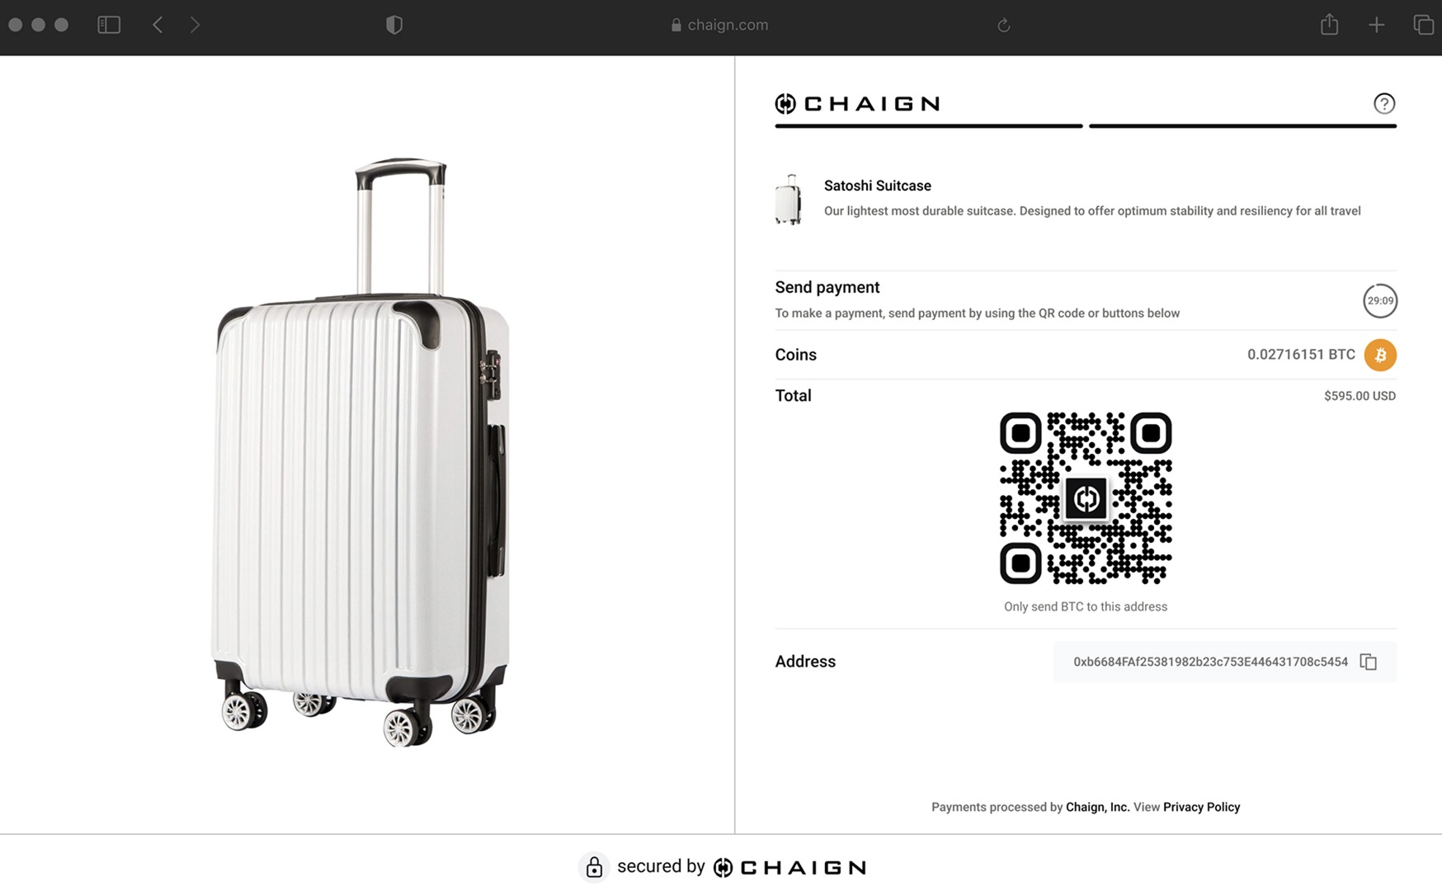Open the Chaign, Inc. link
Screen dimensions: 1442x891
point(1097,807)
